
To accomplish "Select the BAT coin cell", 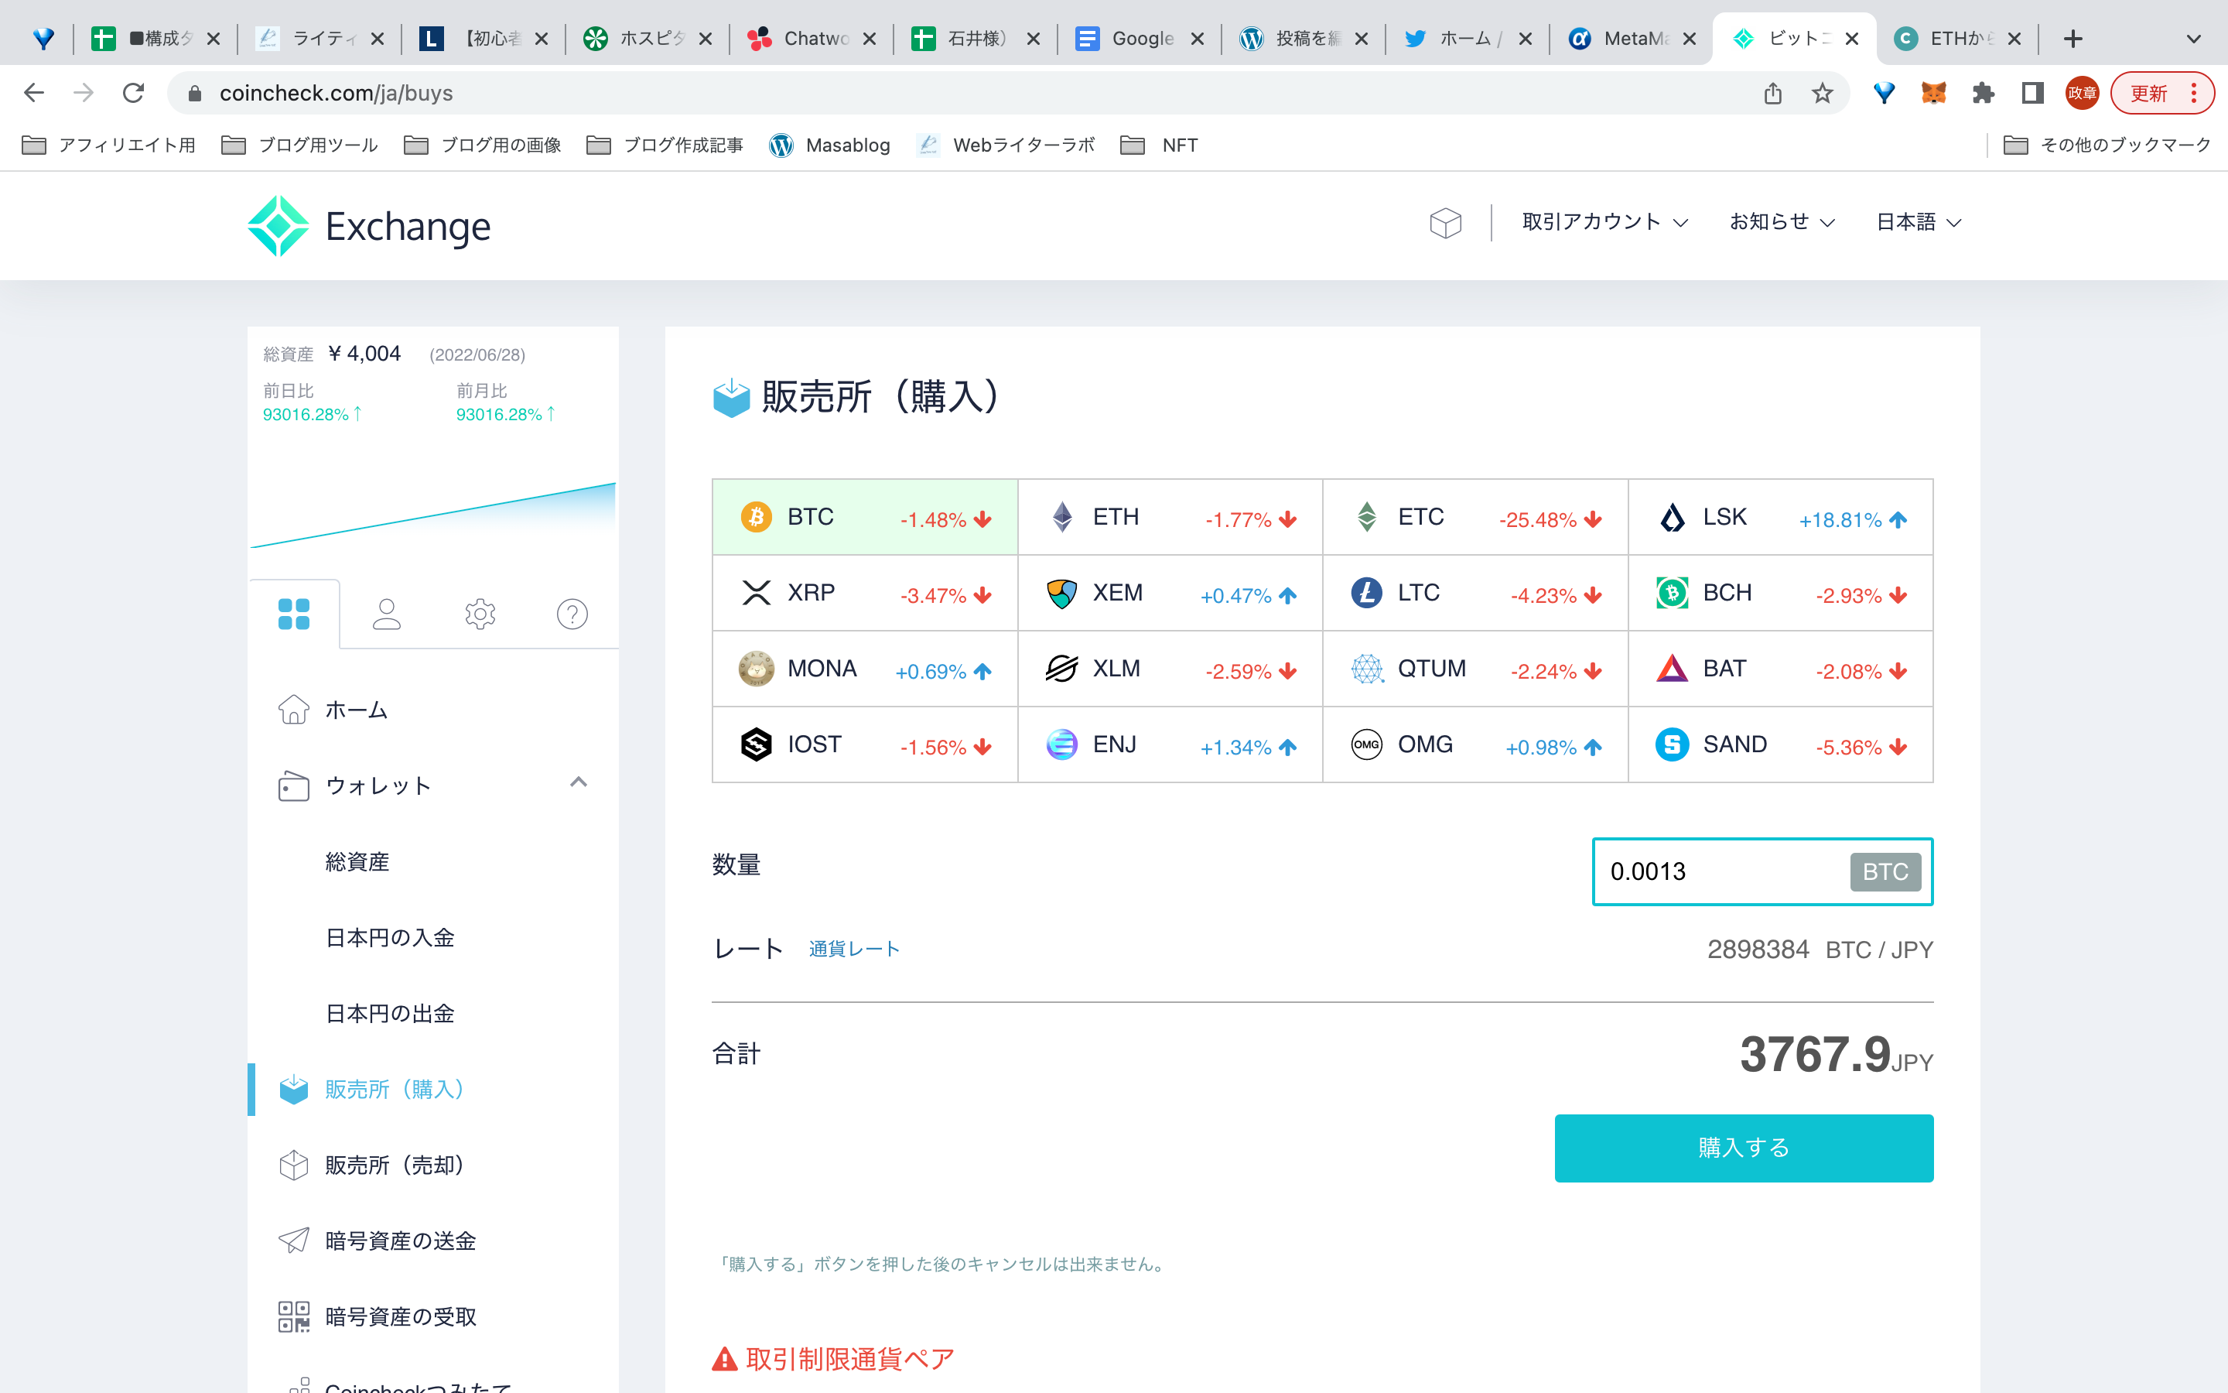I will click(1781, 669).
